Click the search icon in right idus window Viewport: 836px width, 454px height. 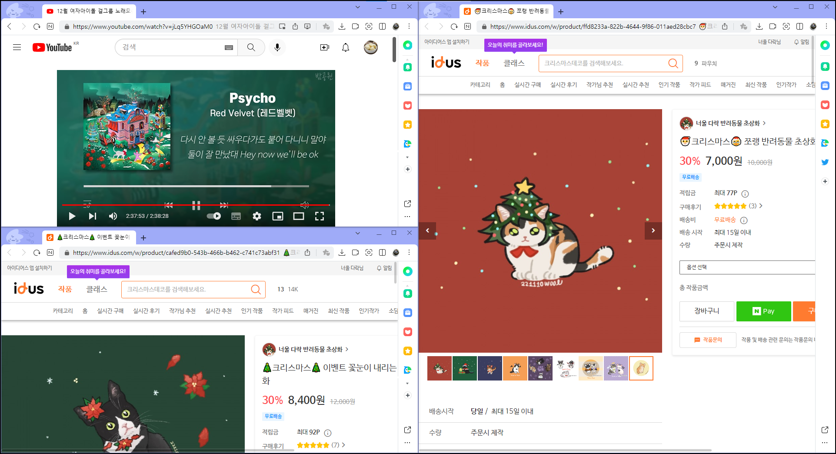[673, 63]
